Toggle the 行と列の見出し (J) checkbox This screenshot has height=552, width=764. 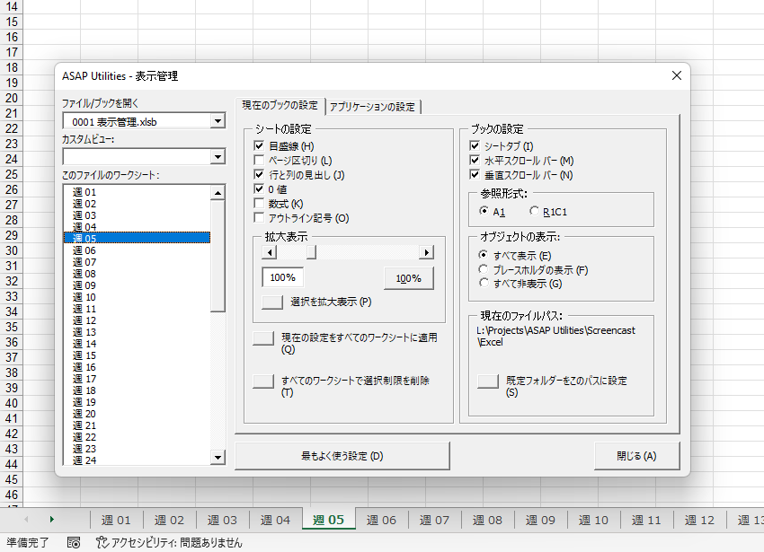[x=259, y=174]
